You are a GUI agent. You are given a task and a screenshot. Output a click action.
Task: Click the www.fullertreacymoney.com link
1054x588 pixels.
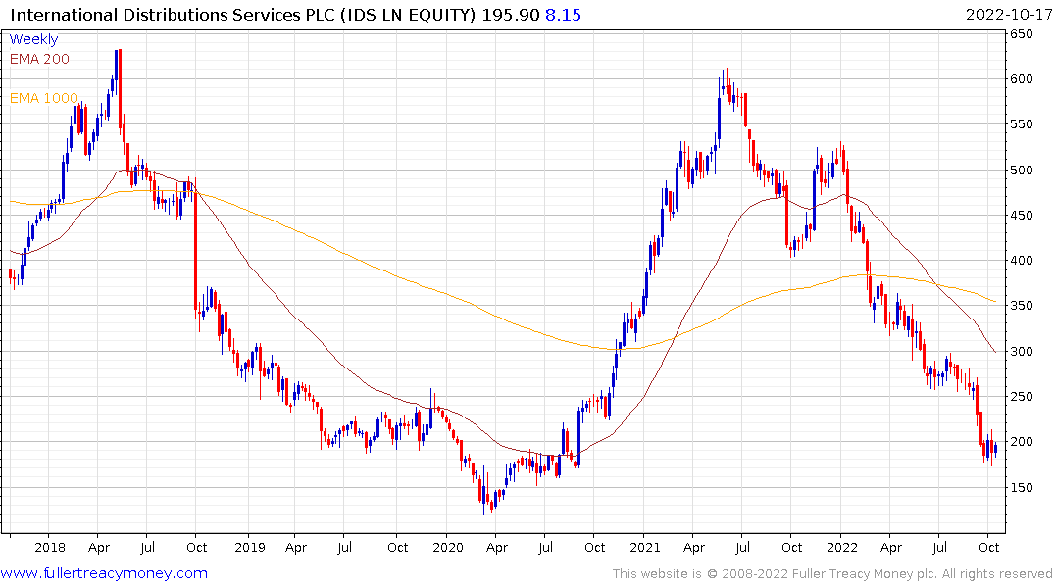pyautogui.click(x=104, y=573)
